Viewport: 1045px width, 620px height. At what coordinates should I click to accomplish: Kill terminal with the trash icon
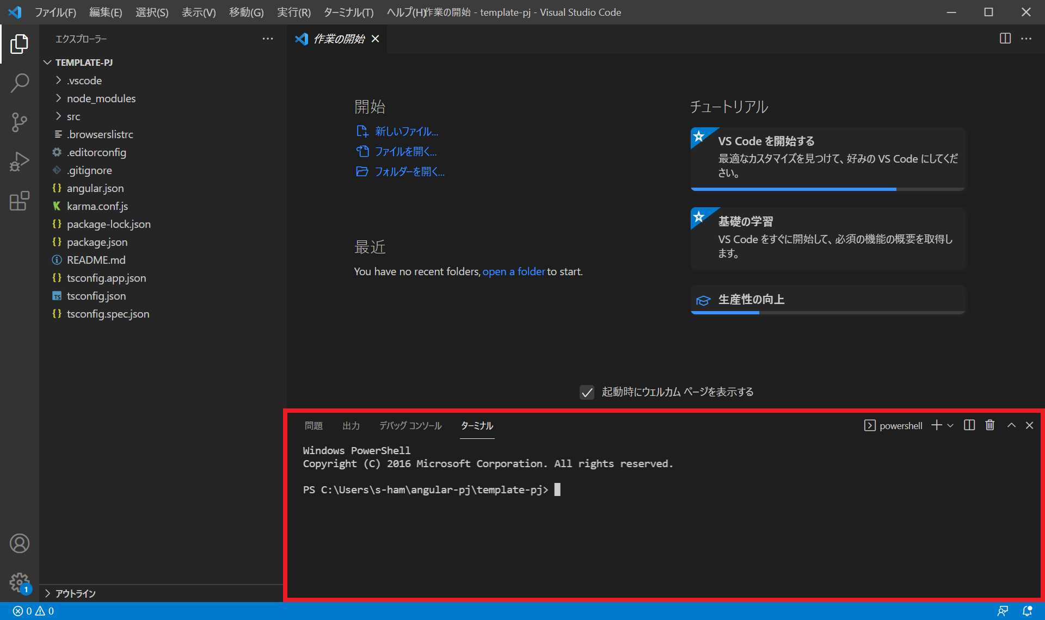(x=990, y=425)
